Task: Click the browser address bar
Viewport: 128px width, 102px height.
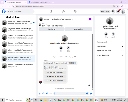Action: click(x=63, y=6)
